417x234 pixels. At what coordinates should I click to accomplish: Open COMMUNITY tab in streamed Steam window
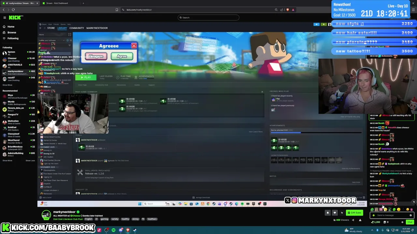click(x=77, y=28)
